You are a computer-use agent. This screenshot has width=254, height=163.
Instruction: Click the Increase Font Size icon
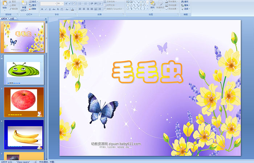pyautogui.click(x=66, y=4)
